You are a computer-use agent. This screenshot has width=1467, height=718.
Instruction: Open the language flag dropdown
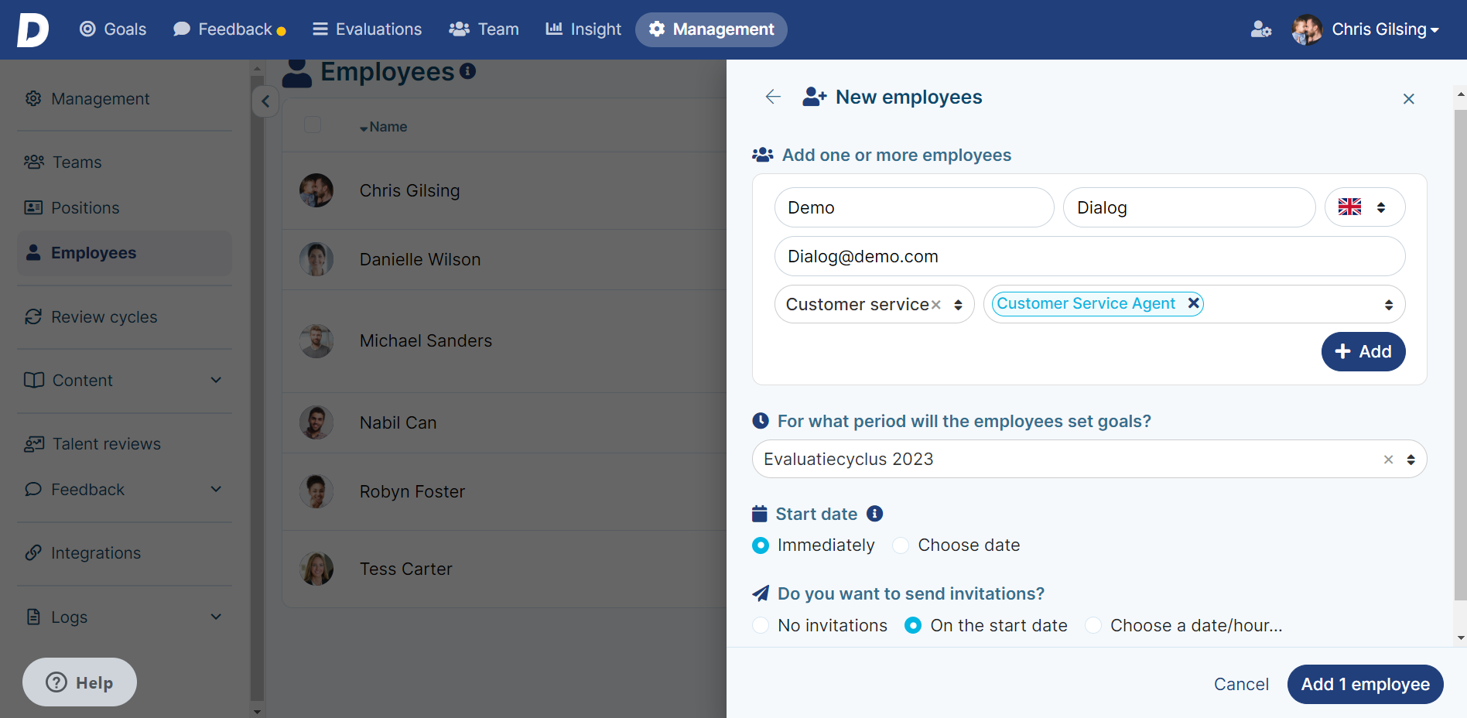click(1365, 207)
